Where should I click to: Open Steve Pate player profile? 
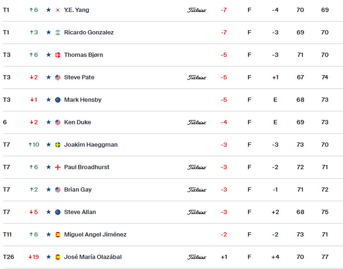click(x=79, y=77)
